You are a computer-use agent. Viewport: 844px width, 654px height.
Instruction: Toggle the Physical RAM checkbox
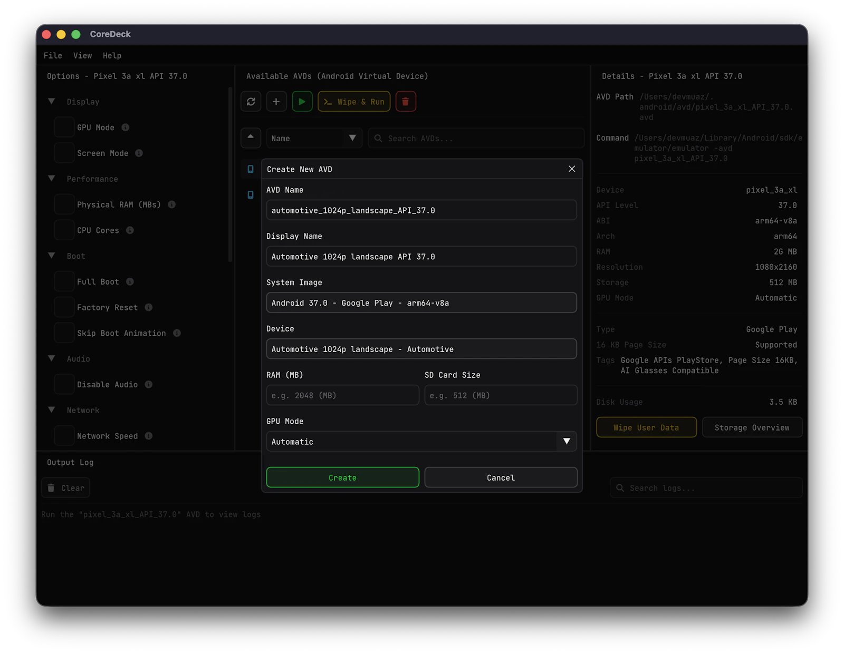click(64, 204)
